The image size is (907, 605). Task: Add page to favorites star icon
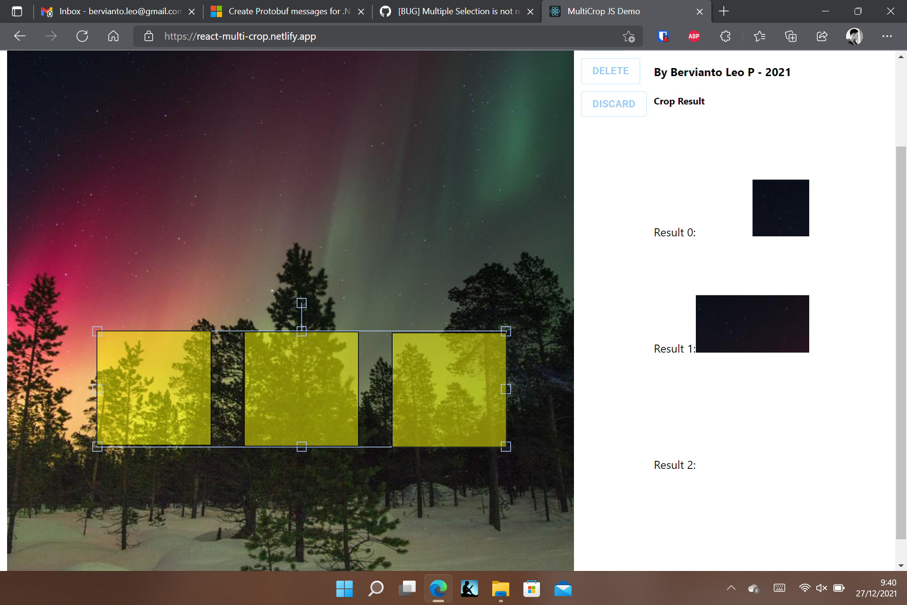[x=629, y=36]
